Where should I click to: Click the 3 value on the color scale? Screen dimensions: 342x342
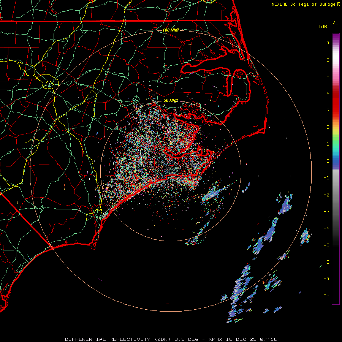328,110
